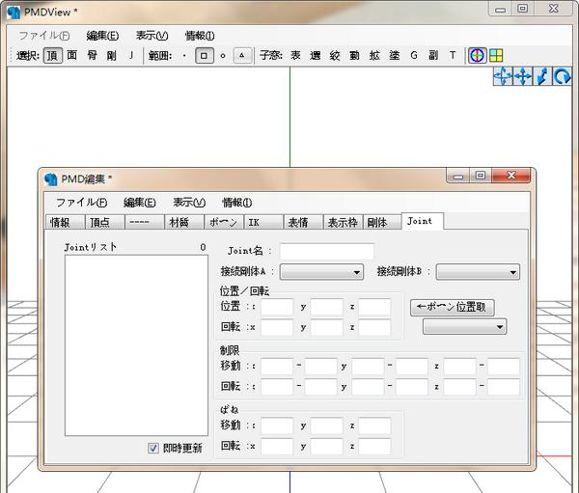Select the 頂 vertex selection mode
Viewport: 579px width, 493px height.
pyautogui.click(x=52, y=55)
